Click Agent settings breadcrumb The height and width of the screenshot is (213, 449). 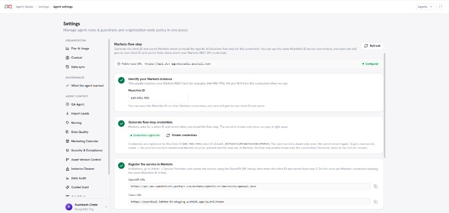tap(63, 7)
